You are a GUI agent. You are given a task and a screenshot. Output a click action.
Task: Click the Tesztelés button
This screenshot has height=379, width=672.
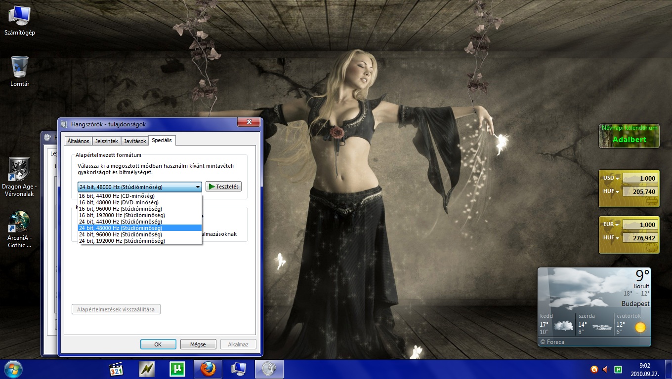pos(223,187)
